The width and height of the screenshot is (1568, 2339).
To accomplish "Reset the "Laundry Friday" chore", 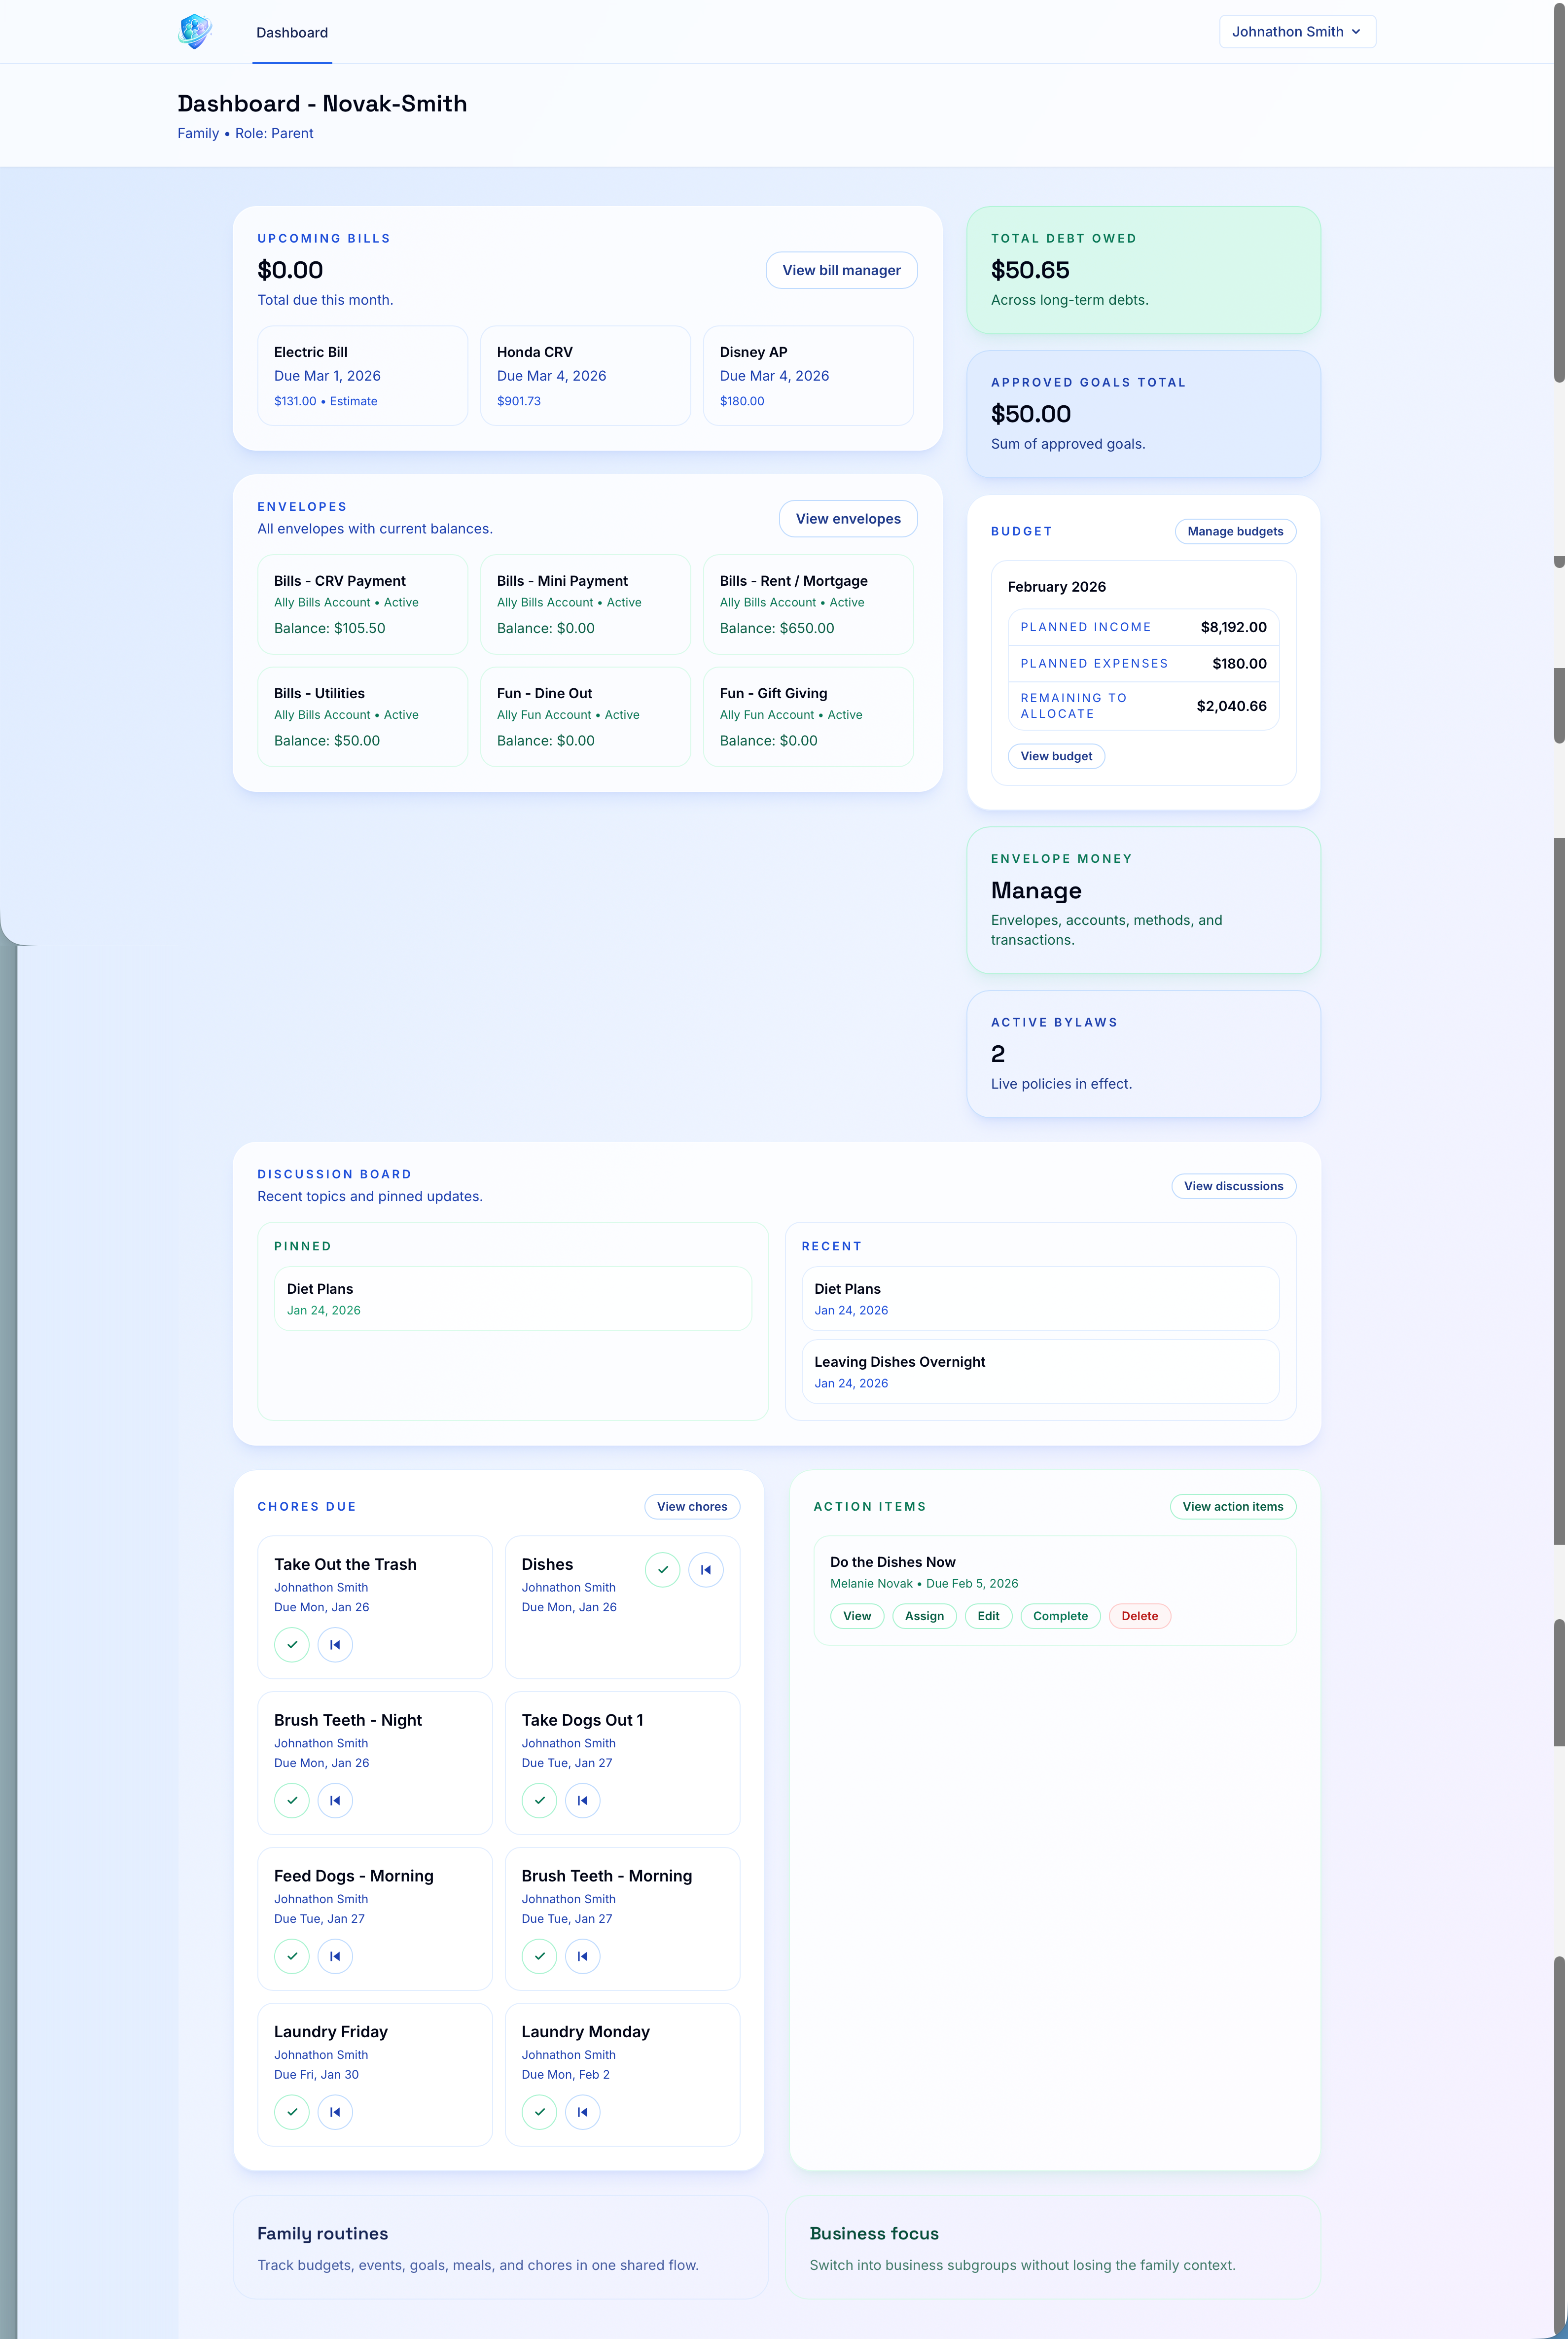I will click(x=335, y=2111).
